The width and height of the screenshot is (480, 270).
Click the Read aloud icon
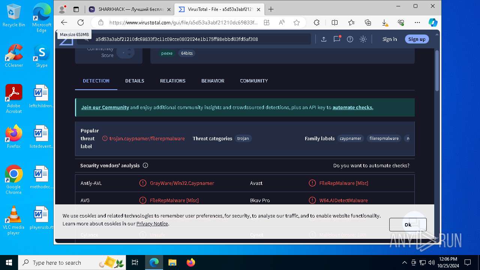pos(282,22)
